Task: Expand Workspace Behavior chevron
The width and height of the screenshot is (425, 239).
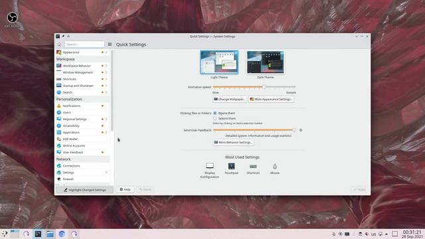Action: [x=106, y=66]
